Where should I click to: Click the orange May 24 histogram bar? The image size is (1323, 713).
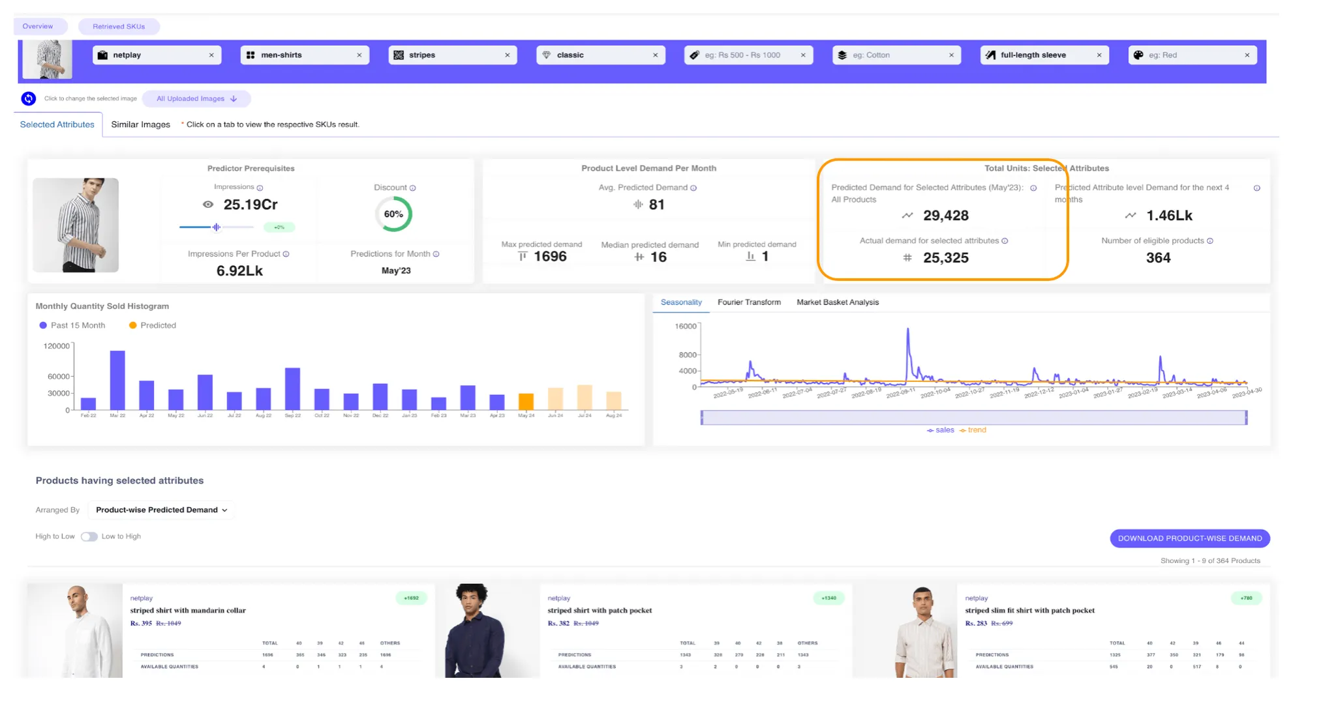click(526, 401)
